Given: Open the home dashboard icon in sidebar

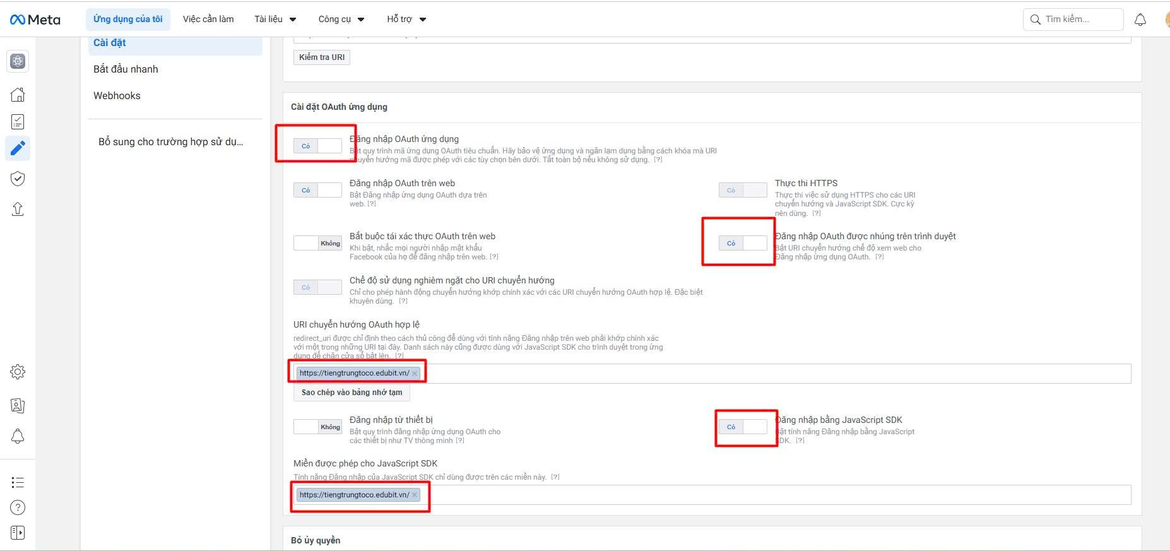Looking at the screenshot, I should click(x=18, y=95).
